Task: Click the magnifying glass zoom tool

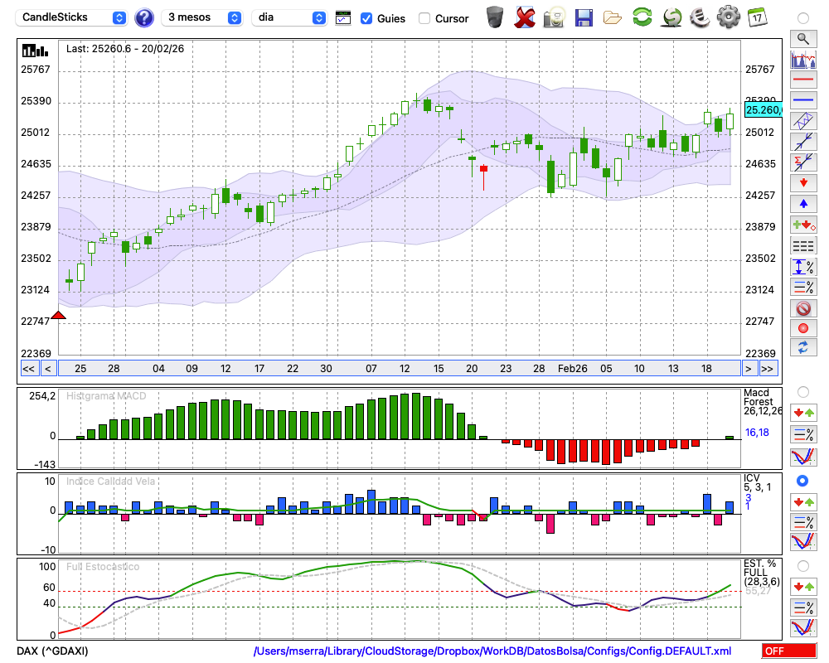Action: [x=802, y=38]
